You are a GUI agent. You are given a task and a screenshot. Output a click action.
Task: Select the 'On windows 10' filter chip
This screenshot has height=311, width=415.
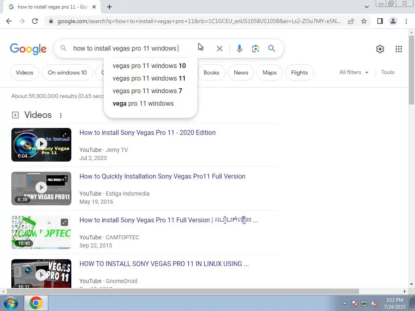(x=67, y=72)
